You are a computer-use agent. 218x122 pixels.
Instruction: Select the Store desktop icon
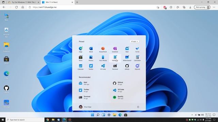(x=6, y=60)
